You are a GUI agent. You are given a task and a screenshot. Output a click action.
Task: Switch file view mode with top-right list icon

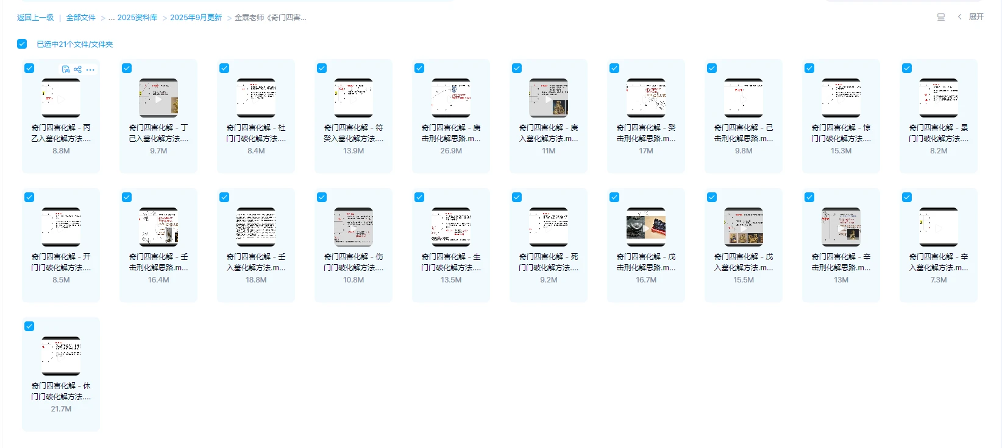click(940, 17)
